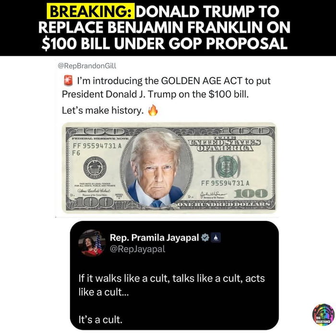
Task: Click the Rep. Pramila Jayapal display name
Action: (154, 238)
